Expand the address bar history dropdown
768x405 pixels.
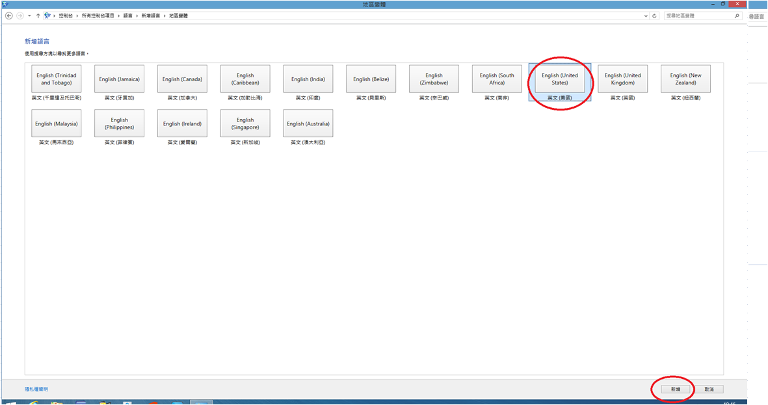click(645, 16)
